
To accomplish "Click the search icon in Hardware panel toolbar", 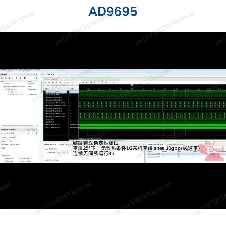I will point(2,78).
